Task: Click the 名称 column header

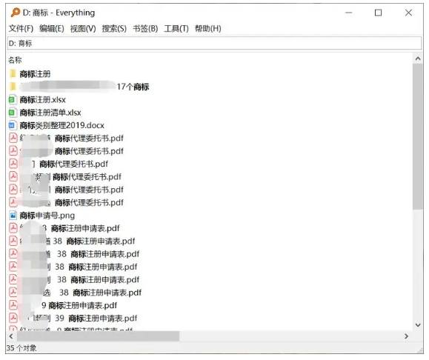Action: [15, 60]
